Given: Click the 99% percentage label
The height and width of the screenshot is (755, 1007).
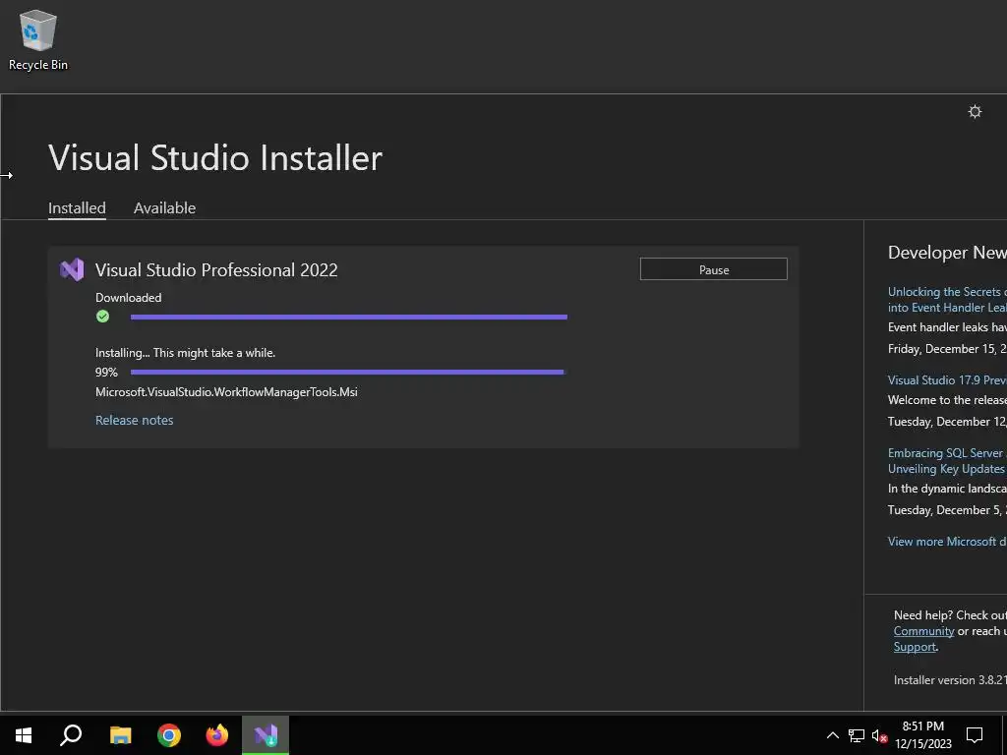Looking at the screenshot, I should pyautogui.click(x=106, y=372).
